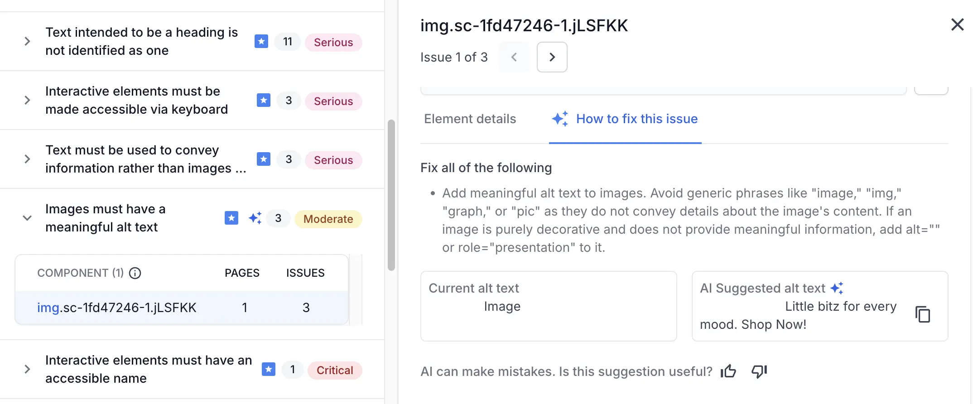Click the issues list vertical scrollbar
Viewport: 973px width, 404px height.
coord(391,195)
